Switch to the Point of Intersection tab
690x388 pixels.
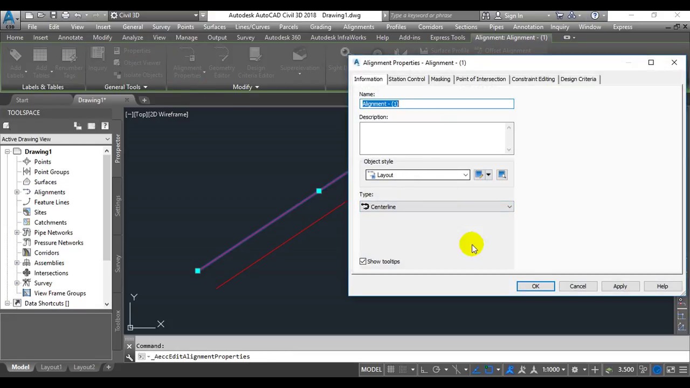(x=481, y=79)
